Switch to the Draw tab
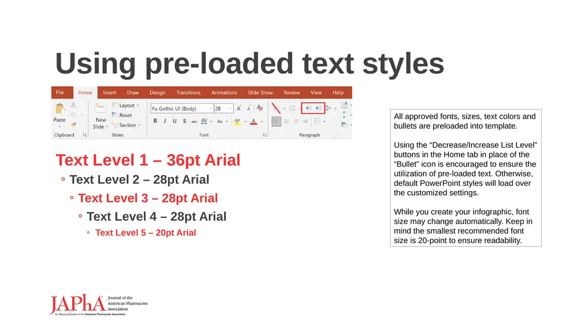Screen dimensions: 573x322 coord(133,92)
